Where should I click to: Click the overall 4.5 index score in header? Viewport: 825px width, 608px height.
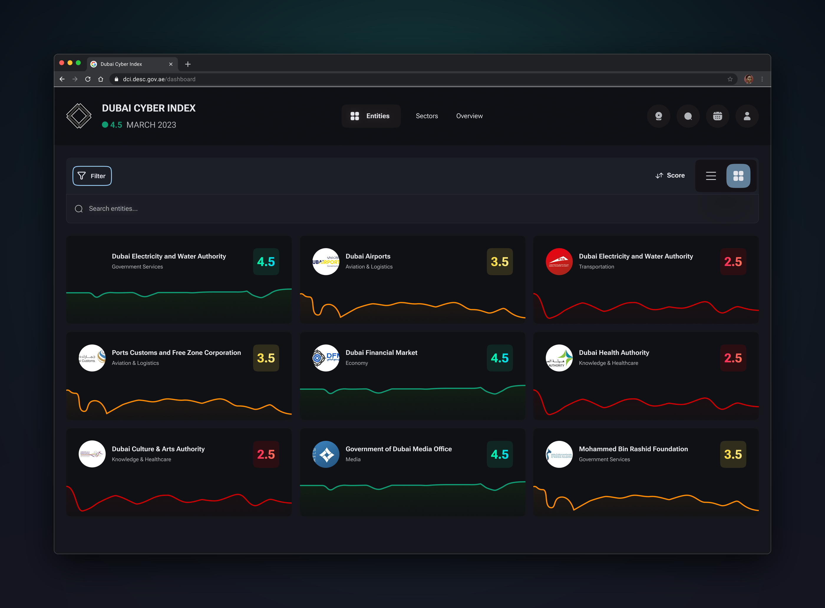coord(116,125)
